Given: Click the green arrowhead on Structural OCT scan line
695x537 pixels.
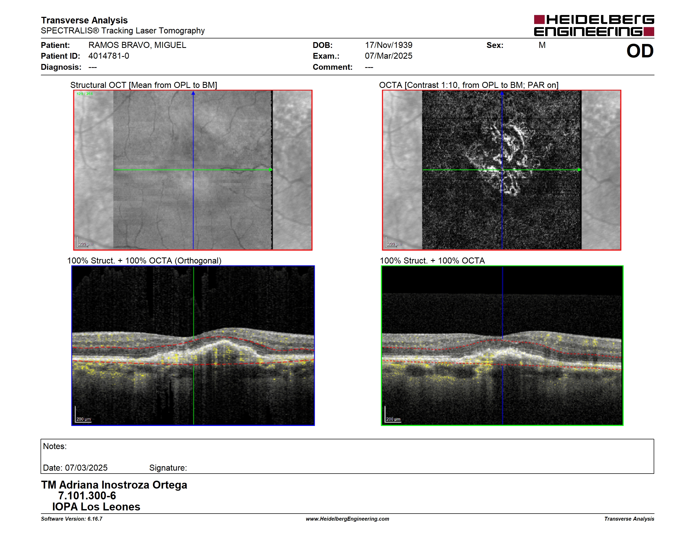Looking at the screenshot, I should (x=270, y=170).
